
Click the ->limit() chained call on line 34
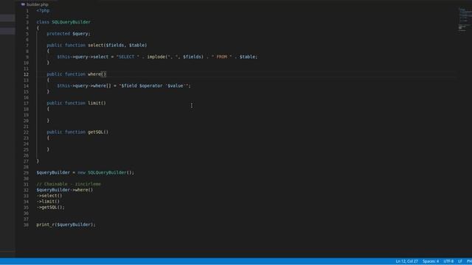pyautogui.click(x=48, y=201)
